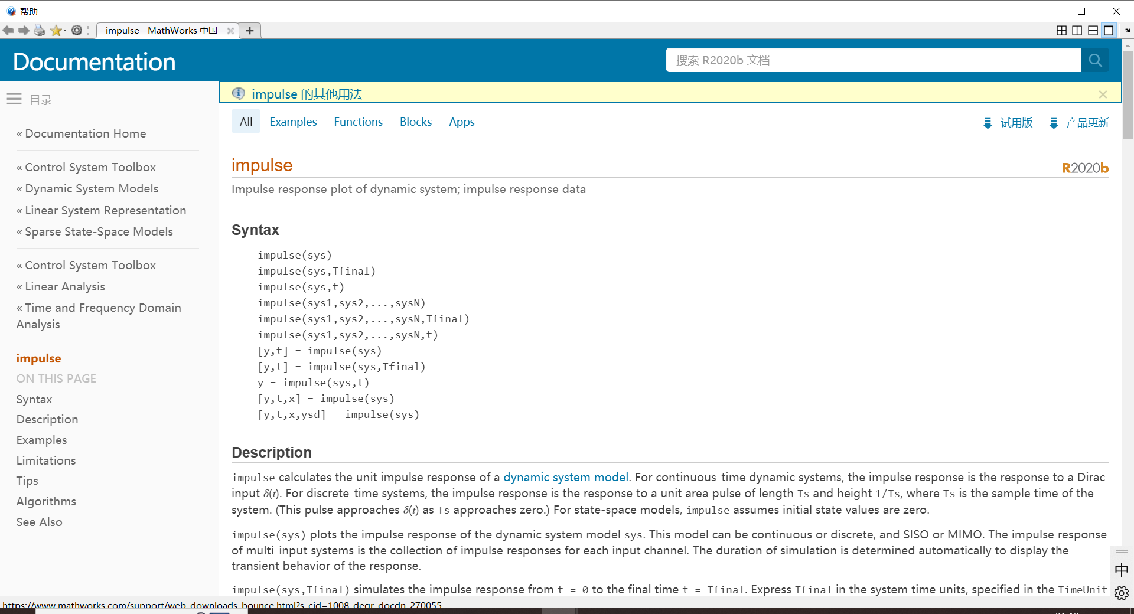Print the page using the printer icon
Screen dimensions: 1134x614
point(40,30)
